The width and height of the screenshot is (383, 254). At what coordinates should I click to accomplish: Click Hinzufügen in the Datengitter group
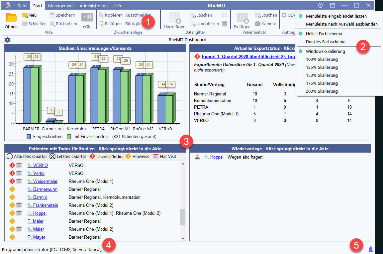[174, 21]
